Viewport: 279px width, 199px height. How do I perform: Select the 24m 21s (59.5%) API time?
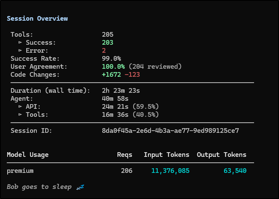click(x=131, y=107)
